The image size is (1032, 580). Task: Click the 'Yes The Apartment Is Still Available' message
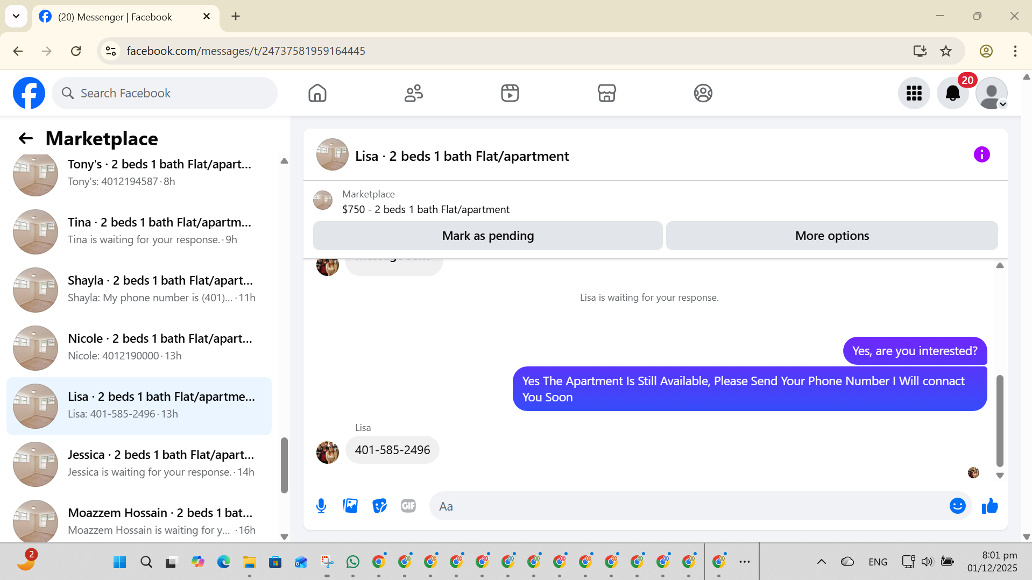(750, 388)
